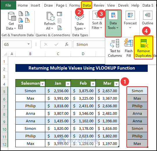
Task: Cancel formula bar entry
Action: click(x=46, y=44)
